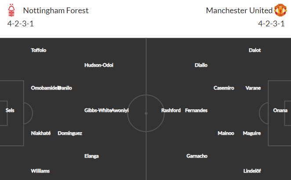Select player Williams
Image resolution: width=291 pixels, height=180 pixels.
pyautogui.click(x=40, y=171)
